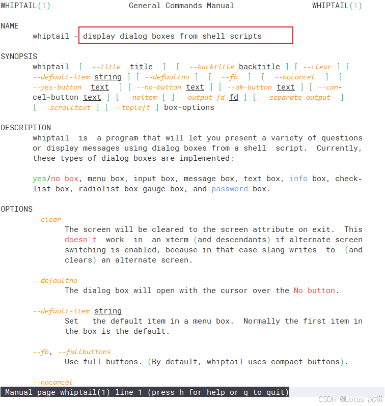Click the 'box-options' word in synopsis
The height and width of the screenshot is (406, 385).
click(189, 107)
